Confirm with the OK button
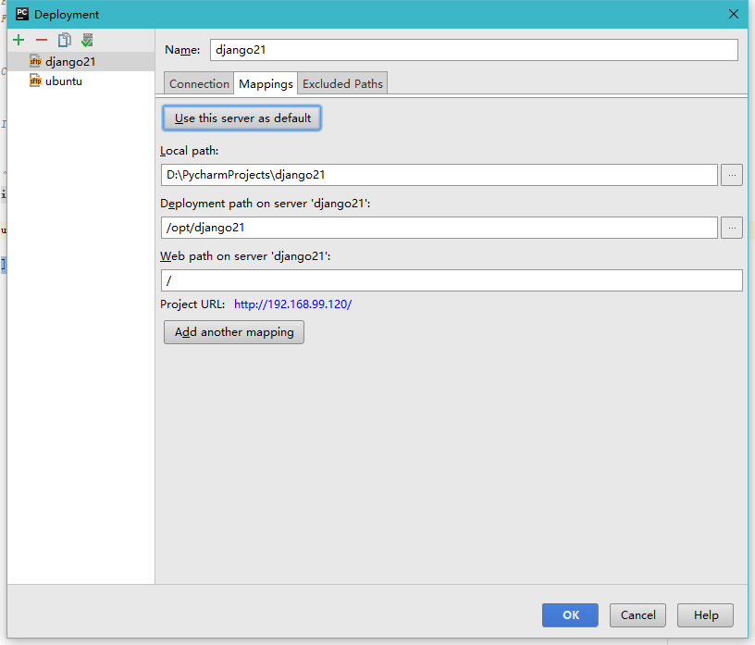Viewport: 755px width, 645px height. click(570, 615)
